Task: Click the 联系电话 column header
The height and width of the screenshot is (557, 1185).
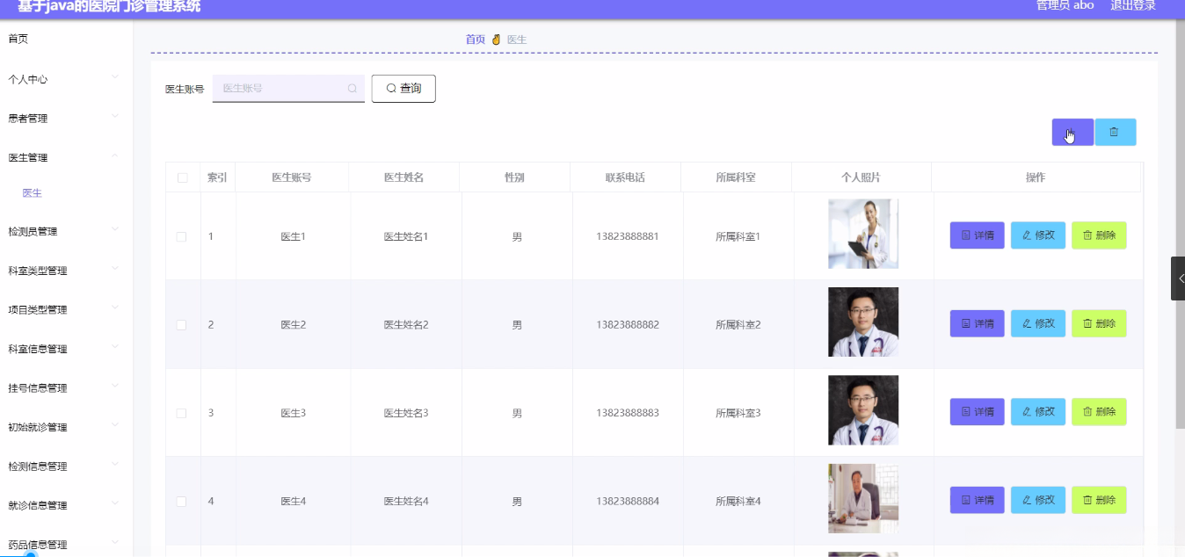Action: click(625, 177)
